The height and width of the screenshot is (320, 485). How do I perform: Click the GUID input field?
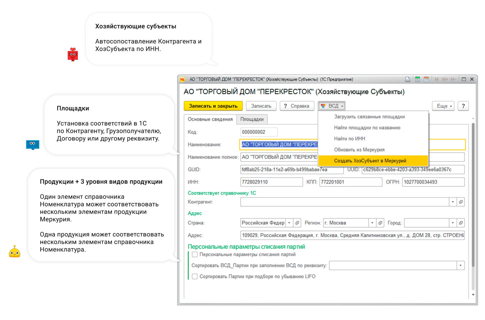292,170
